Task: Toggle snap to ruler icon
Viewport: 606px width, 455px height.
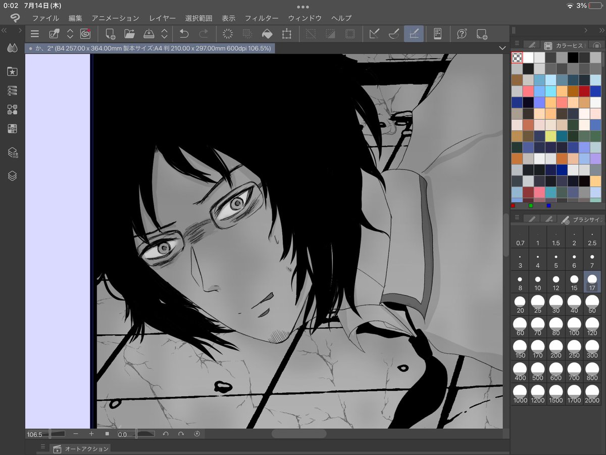Action: point(374,34)
